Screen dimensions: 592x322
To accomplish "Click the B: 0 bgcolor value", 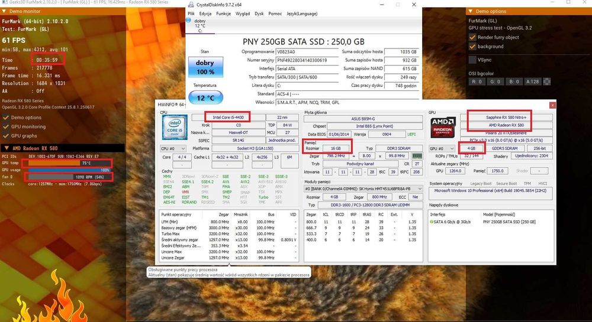I will coord(514,82).
